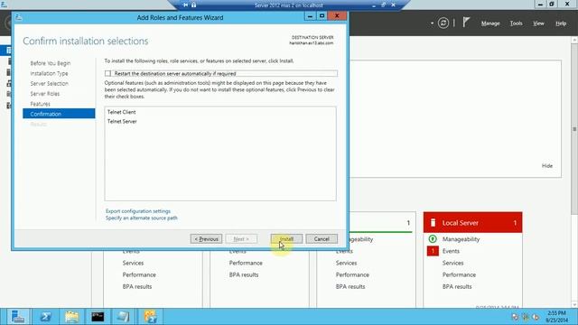This screenshot has height=325, width=578.
Task: Click Specify an alternate source path link
Action: pyautogui.click(x=141, y=218)
